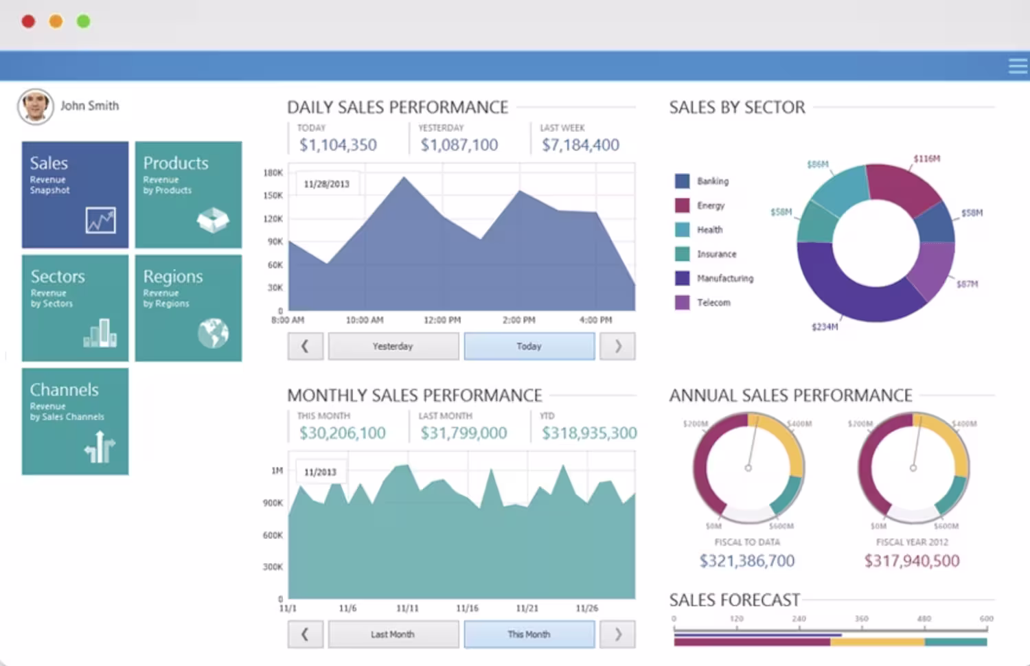Screen dimensions: 1030x666
Task: Open the hamburger menu icon
Action: [1018, 66]
